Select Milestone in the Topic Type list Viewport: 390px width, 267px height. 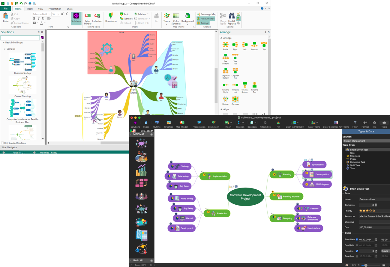355,156
